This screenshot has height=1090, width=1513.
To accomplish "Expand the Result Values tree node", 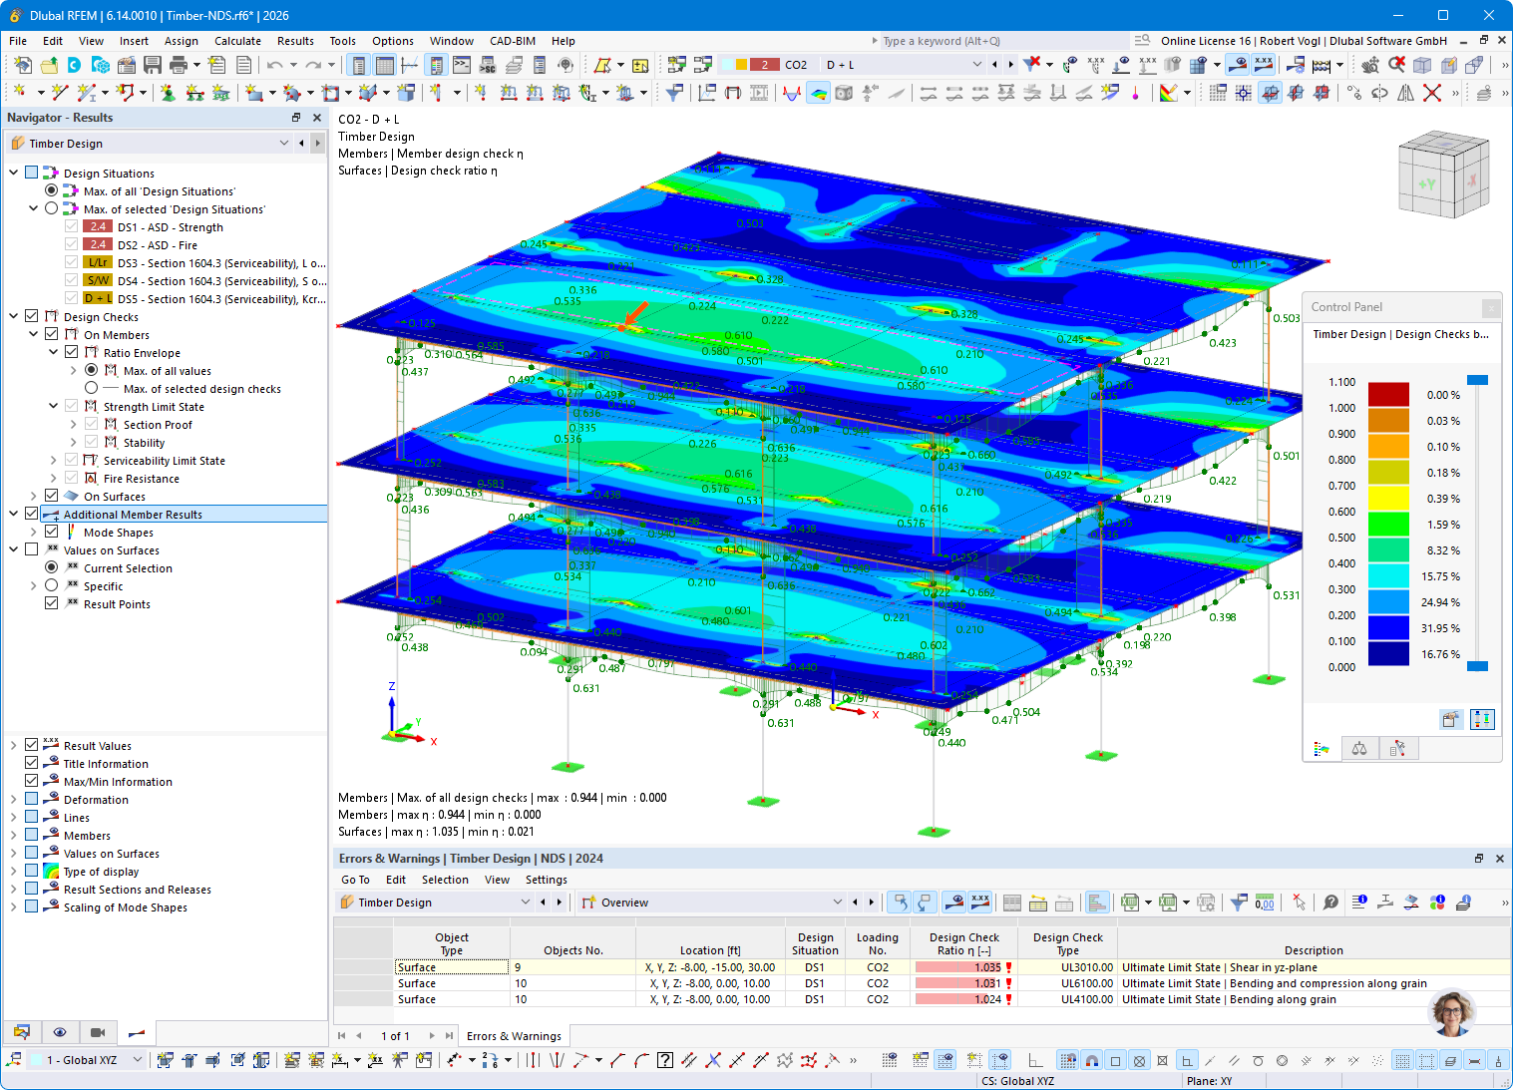I will click(x=13, y=745).
